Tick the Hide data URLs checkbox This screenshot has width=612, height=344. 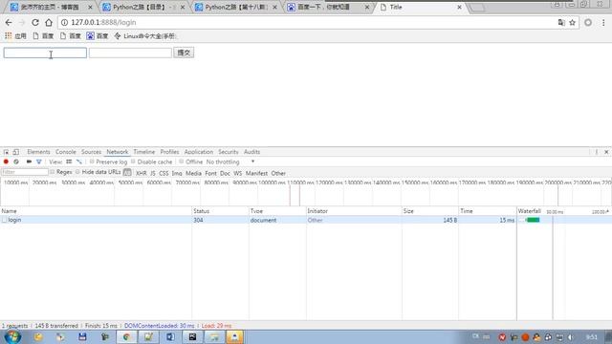coord(77,172)
